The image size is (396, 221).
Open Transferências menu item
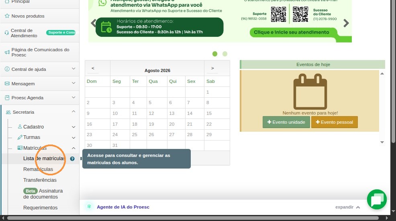click(40, 180)
